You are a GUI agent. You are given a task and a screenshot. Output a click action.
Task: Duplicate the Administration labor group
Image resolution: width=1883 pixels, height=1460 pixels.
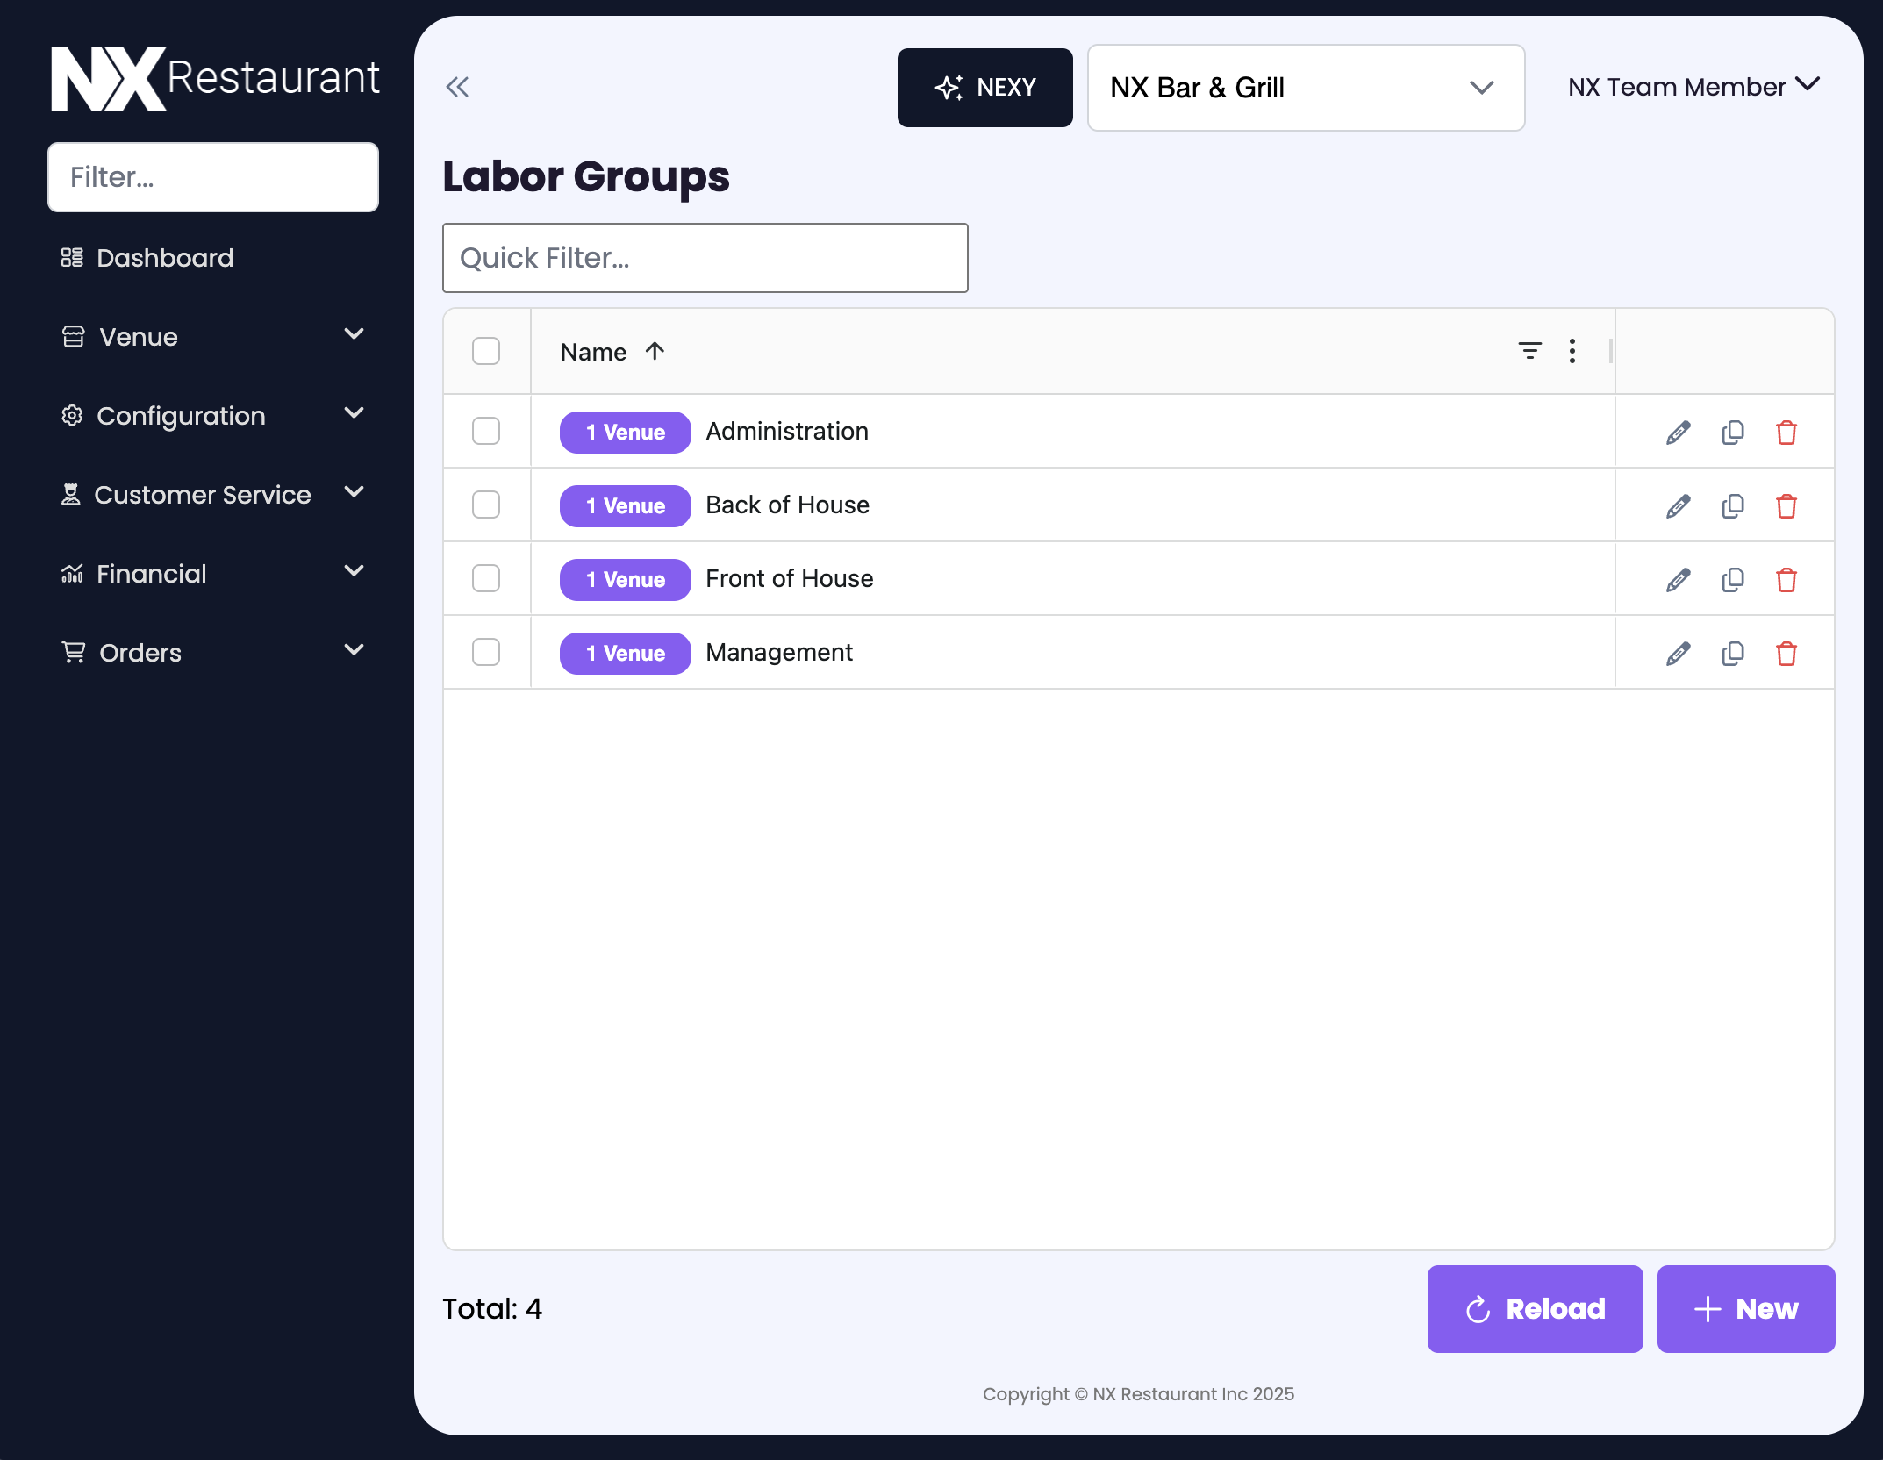[1732, 432]
